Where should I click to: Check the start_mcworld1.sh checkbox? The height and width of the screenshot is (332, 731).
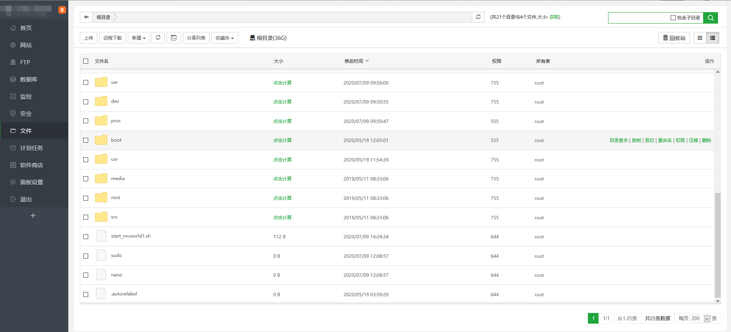[86, 236]
